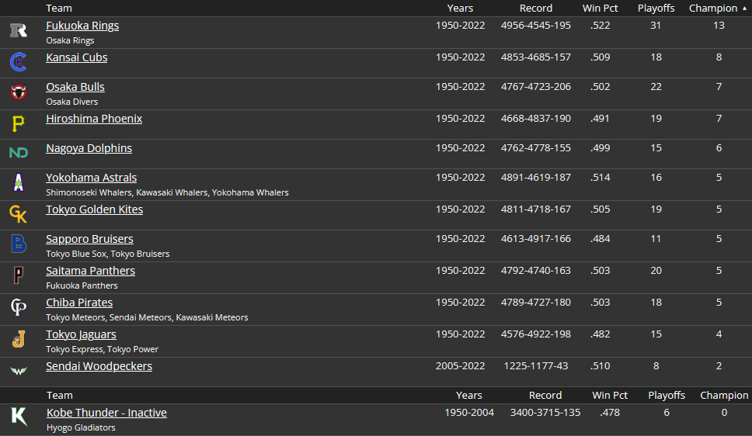Sort inactive teams by Team header
The image size is (752, 436).
[x=60, y=396]
